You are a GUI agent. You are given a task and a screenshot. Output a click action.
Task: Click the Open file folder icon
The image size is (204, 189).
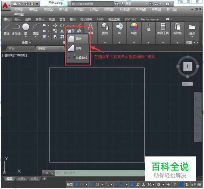coord(20,4)
